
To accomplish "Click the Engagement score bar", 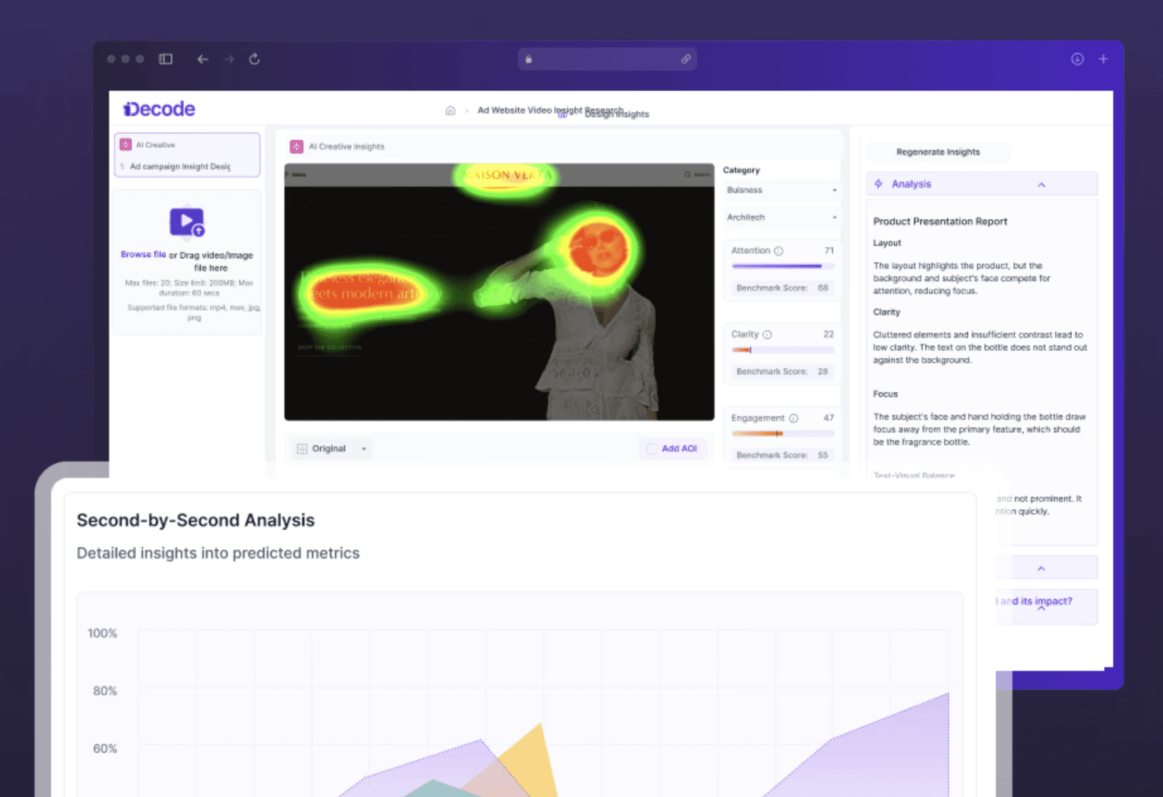I will [x=783, y=434].
